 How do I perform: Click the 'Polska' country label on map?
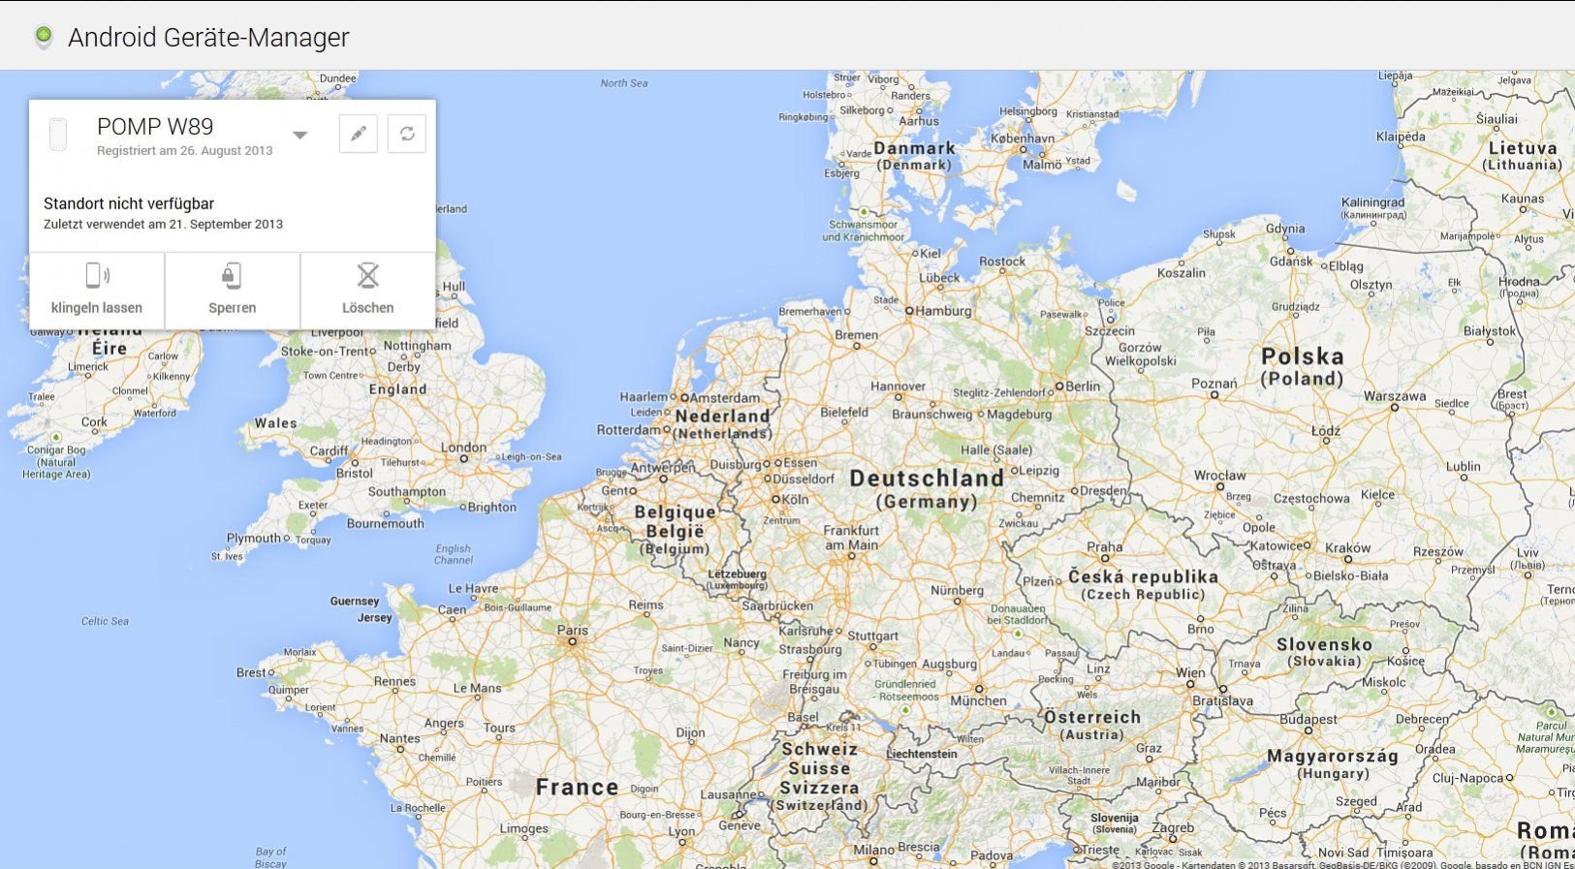pos(1303,357)
